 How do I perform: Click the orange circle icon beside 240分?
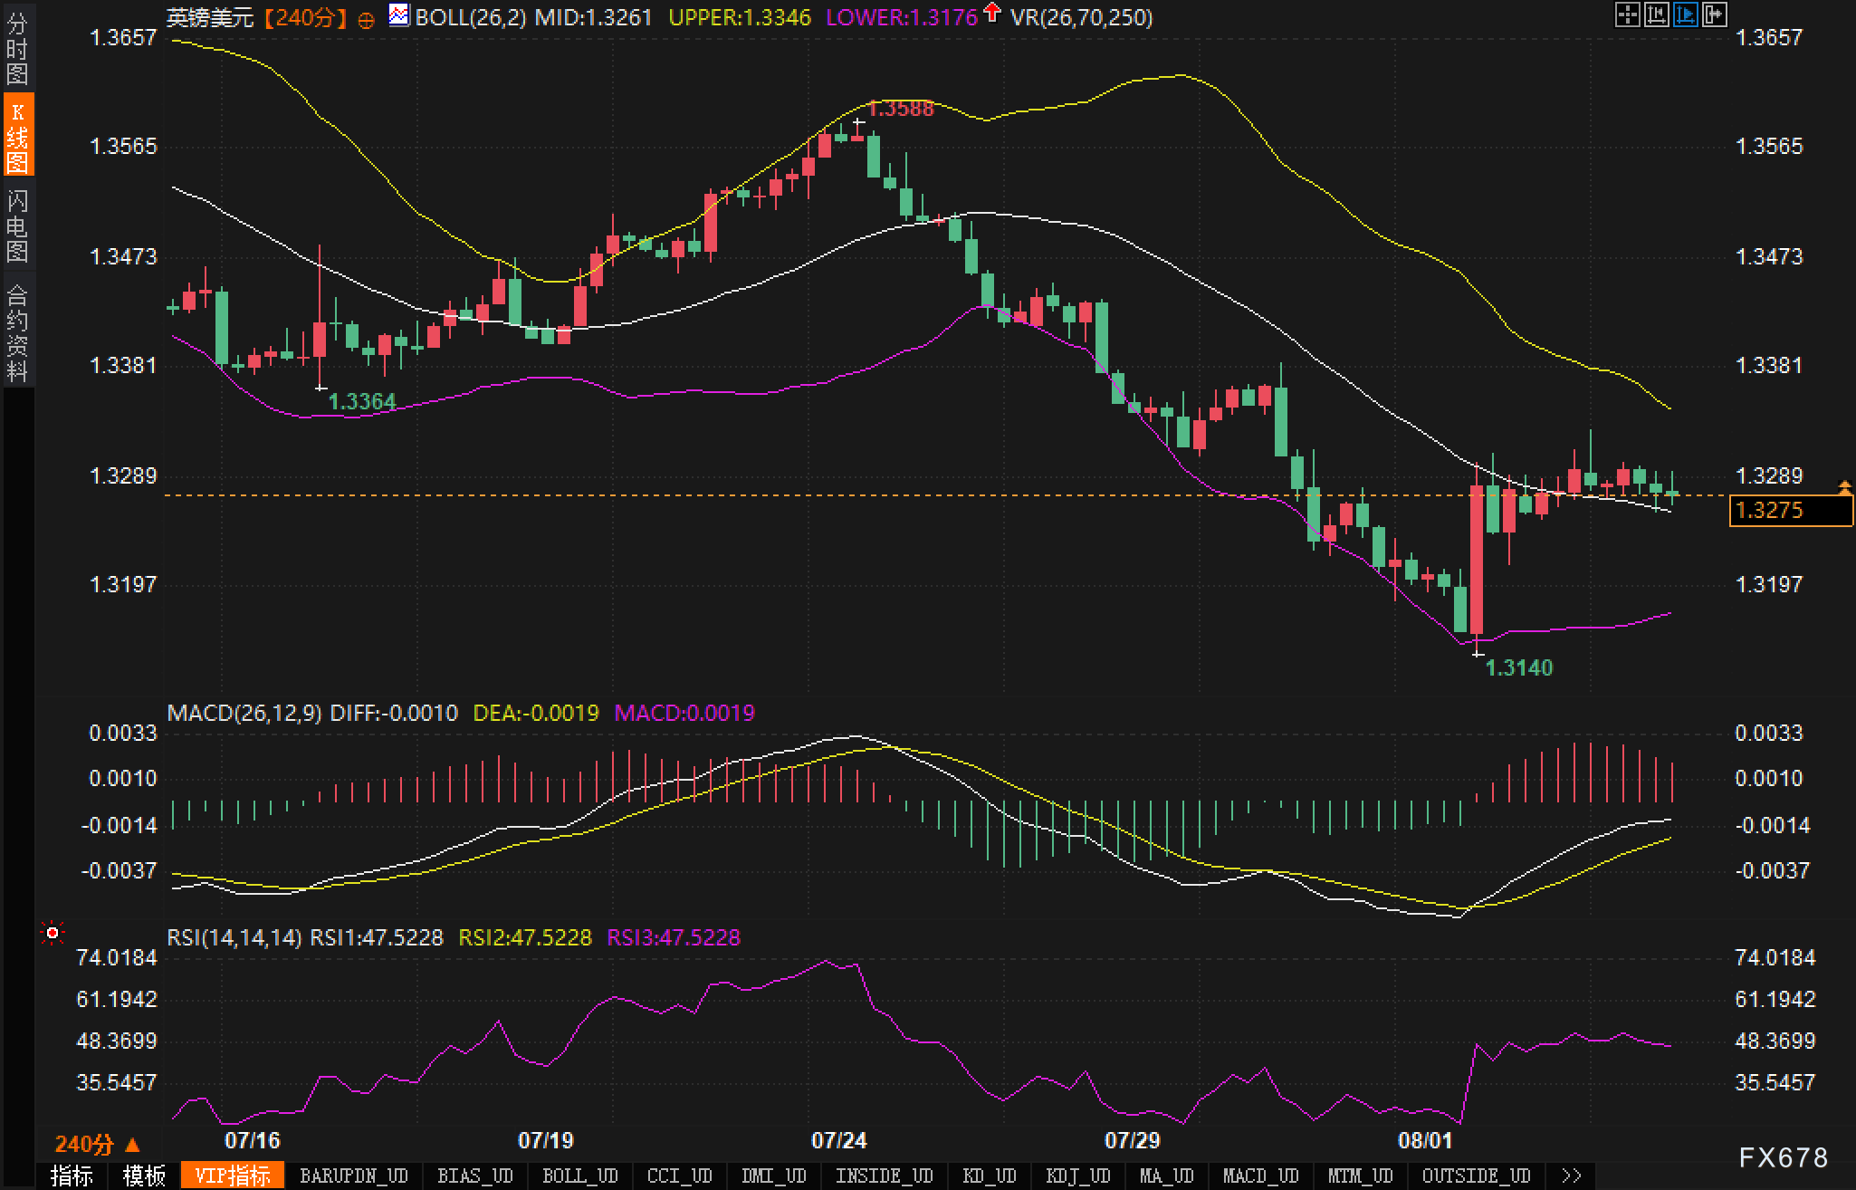pyautogui.click(x=367, y=20)
